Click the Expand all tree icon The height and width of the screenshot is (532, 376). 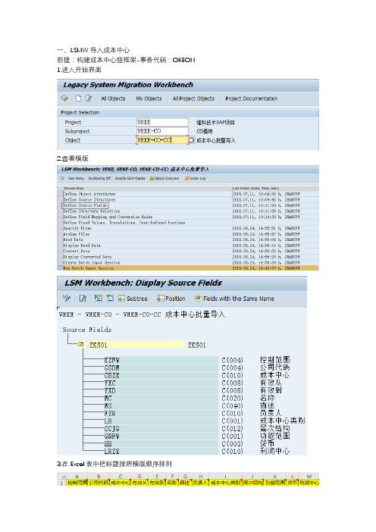(x=99, y=299)
